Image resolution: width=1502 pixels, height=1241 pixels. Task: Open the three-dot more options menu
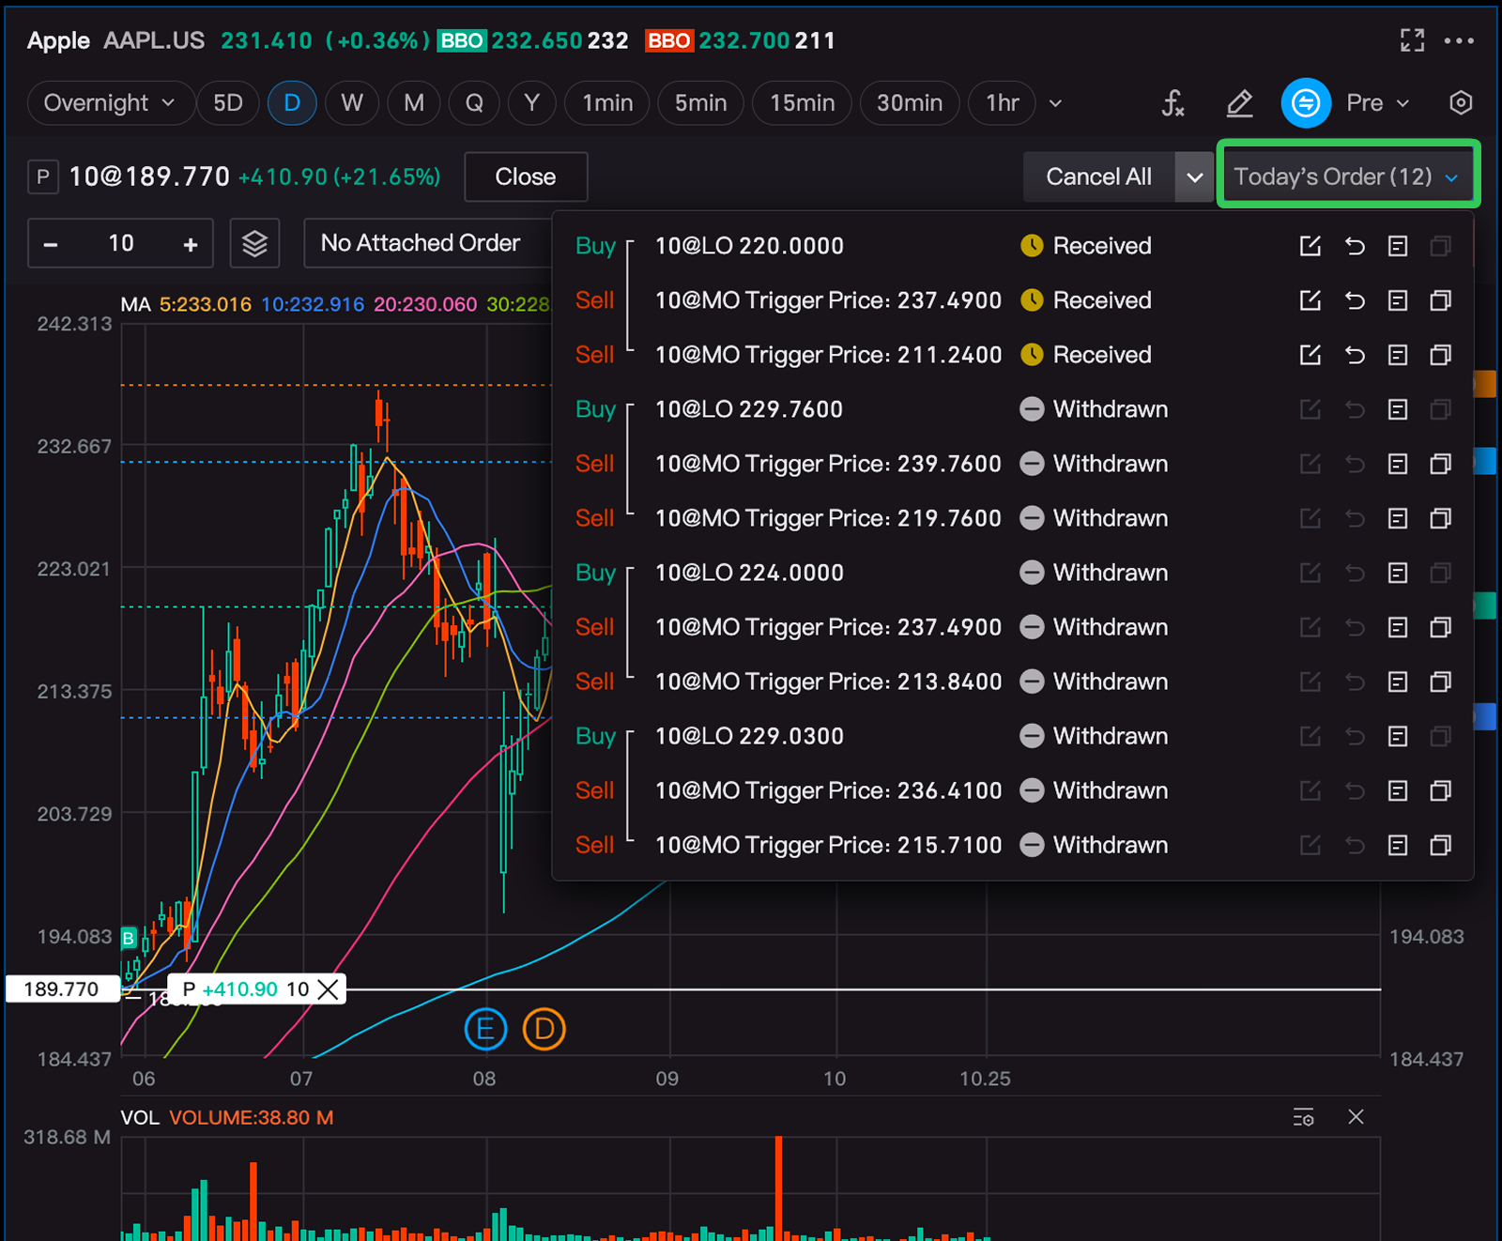point(1459,40)
